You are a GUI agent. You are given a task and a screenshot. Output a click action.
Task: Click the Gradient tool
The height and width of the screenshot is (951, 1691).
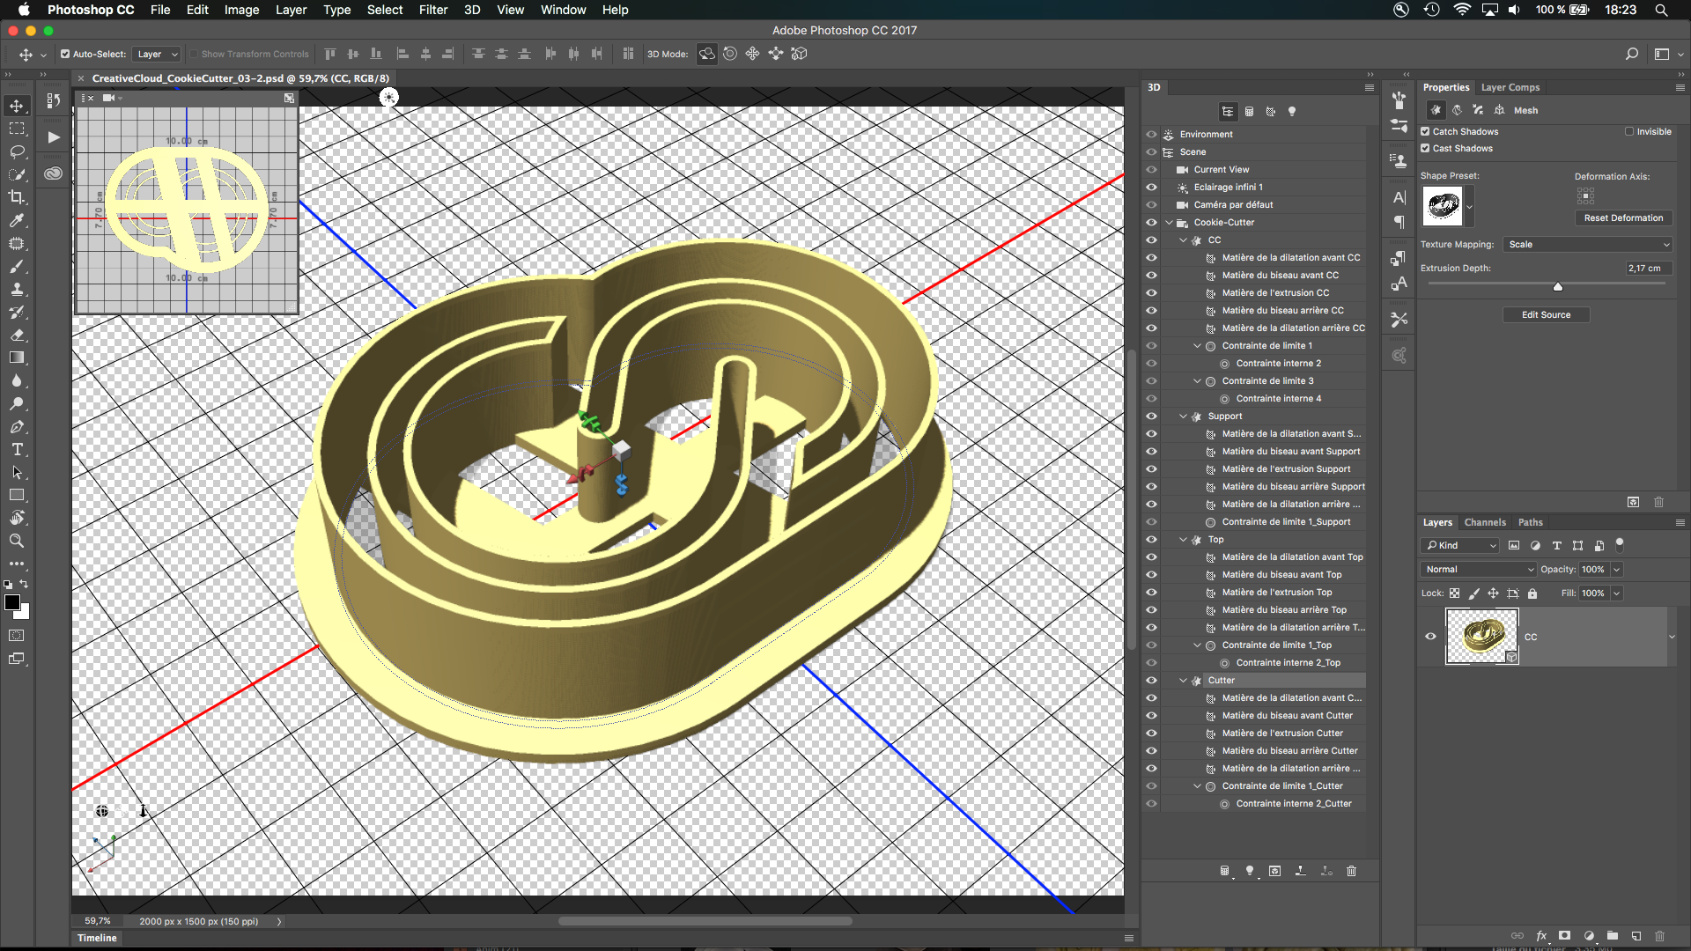tap(17, 358)
